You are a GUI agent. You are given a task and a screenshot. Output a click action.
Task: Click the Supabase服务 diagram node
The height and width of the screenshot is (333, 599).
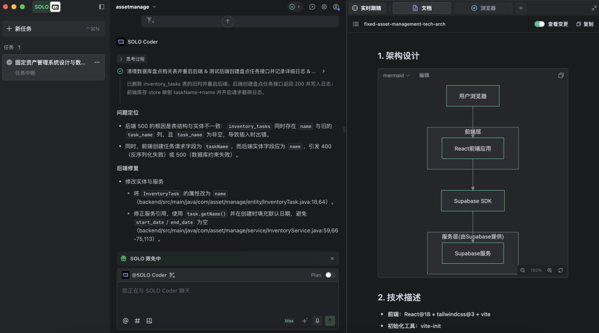tap(473, 253)
